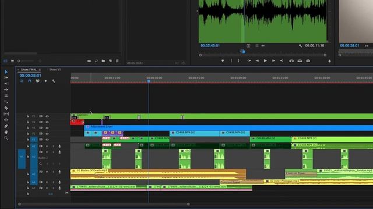Click the blue timeline playhead on ruler
The height and width of the screenshot is (209, 373).
(149, 81)
